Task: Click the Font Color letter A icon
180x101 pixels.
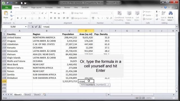Action: (44, 18)
